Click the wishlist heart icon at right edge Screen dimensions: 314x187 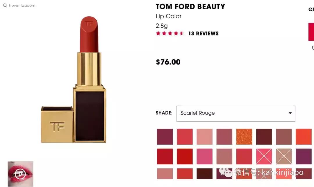click(313, 48)
